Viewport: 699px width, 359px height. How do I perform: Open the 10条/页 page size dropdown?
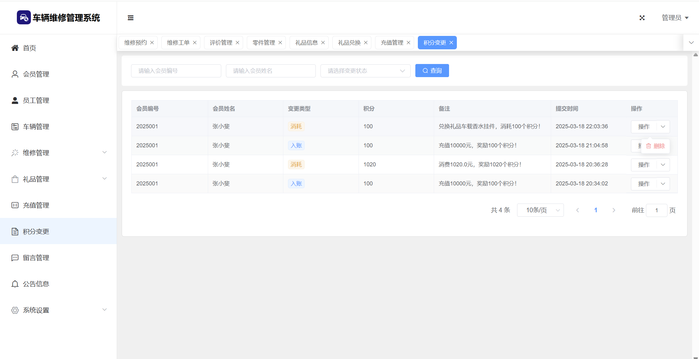[540, 210]
